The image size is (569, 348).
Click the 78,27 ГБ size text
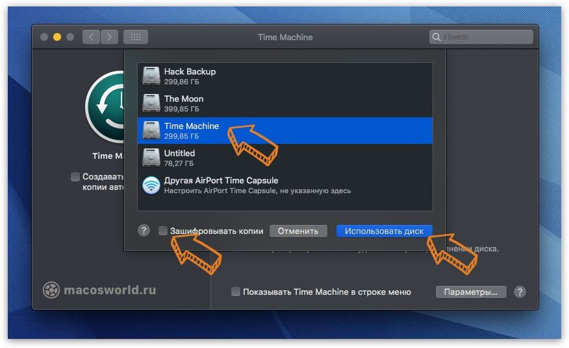[x=179, y=163]
